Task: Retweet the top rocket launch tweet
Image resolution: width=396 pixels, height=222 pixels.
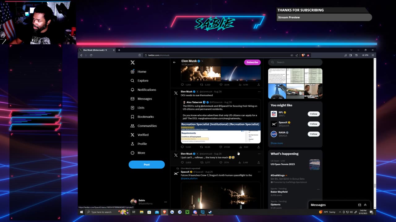Action: [201, 84]
